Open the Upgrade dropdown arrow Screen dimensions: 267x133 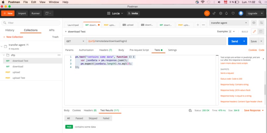tap(262, 13)
